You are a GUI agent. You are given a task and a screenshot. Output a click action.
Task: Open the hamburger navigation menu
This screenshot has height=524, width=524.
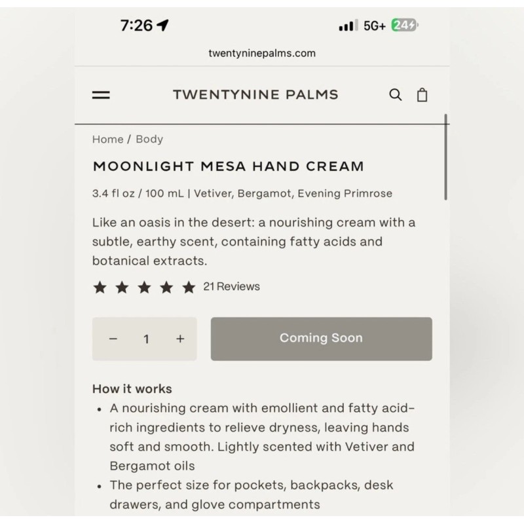[x=101, y=95]
